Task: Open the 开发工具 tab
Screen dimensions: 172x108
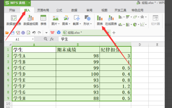Action: (x=120, y=10)
